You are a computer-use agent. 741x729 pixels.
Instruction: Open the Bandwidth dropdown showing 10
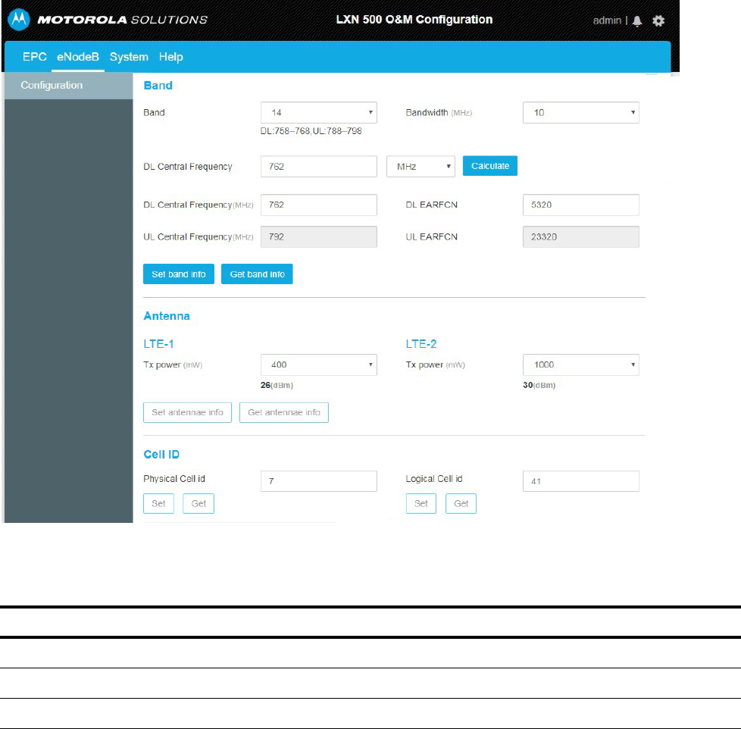(581, 112)
